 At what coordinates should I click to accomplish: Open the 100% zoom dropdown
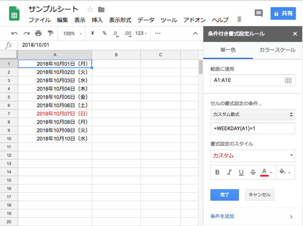[71, 33]
